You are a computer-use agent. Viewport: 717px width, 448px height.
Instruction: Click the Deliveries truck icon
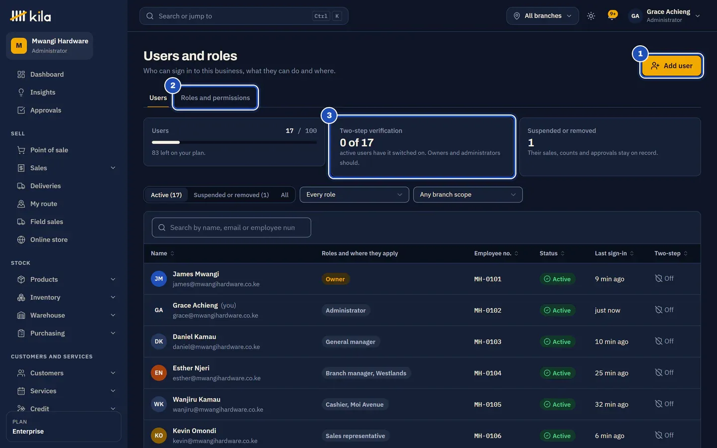tap(21, 186)
